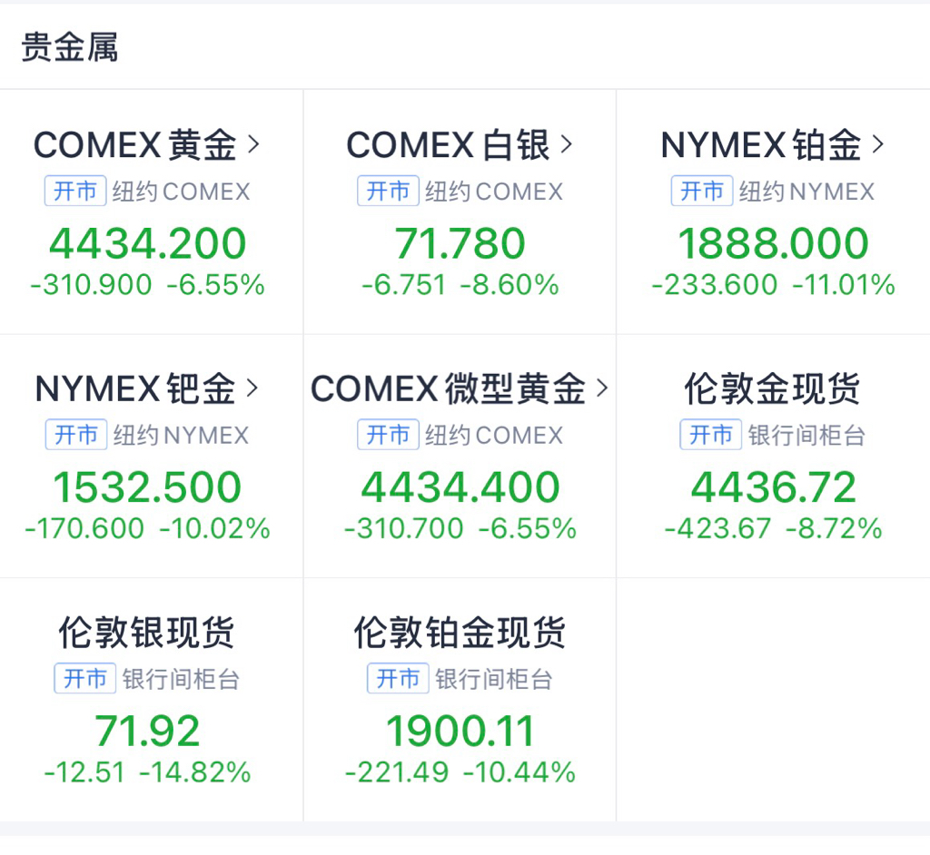Image resolution: width=930 pixels, height=855 pixels.
Task: Click the chevron after NYMEX铂金
Action: coord(878,144)
